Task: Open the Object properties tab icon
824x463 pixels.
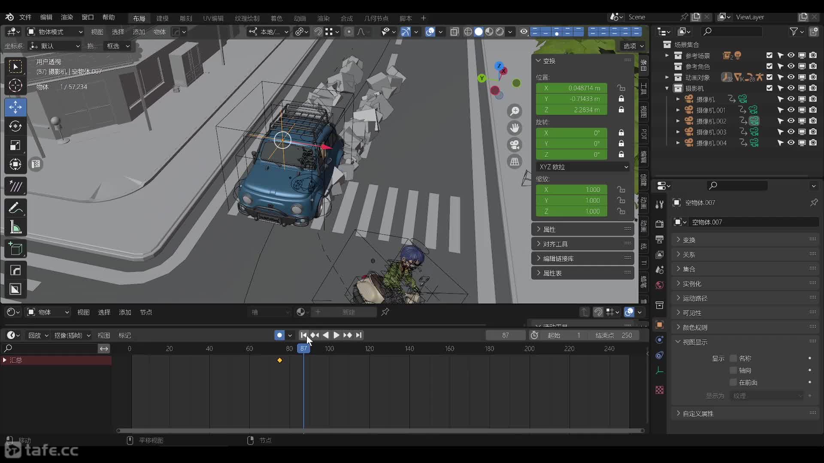Action: click(660, 325)
